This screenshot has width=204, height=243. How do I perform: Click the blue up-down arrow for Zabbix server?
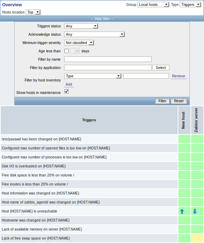195,211
